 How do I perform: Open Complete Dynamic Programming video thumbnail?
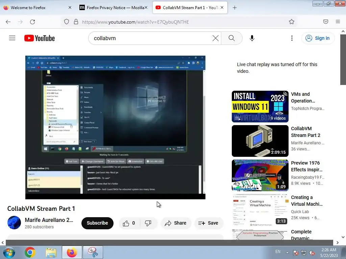260,234
